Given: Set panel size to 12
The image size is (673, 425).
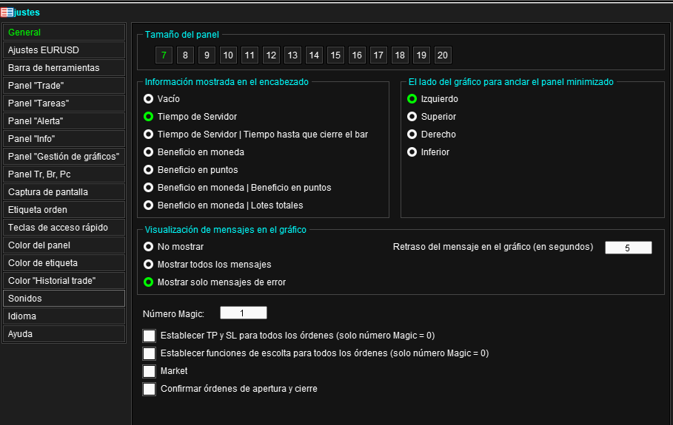Looking at the screenshot, I should pos(271,55).
